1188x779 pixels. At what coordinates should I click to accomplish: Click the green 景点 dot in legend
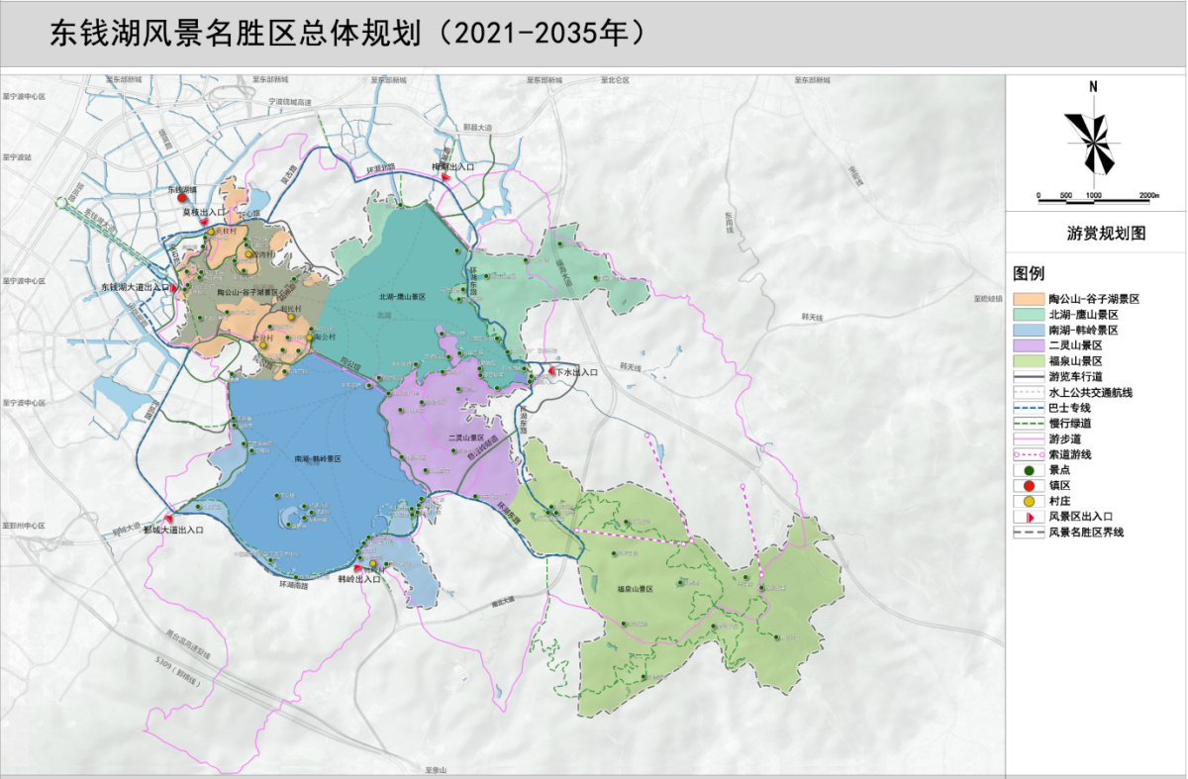pos(1028,471)
